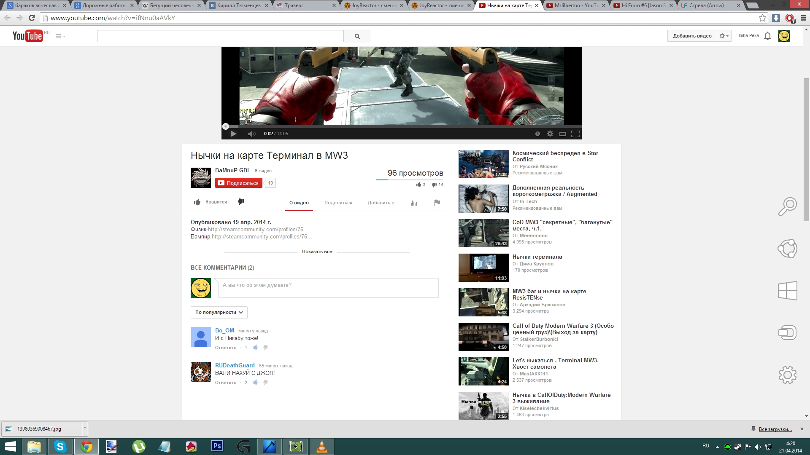Dislike the Bo_OM comment

(266, 348)
